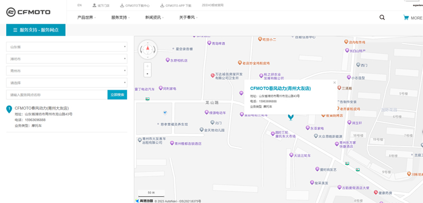Select the CFMOTO春风动力(青州大友店) result title

(42, 108)
